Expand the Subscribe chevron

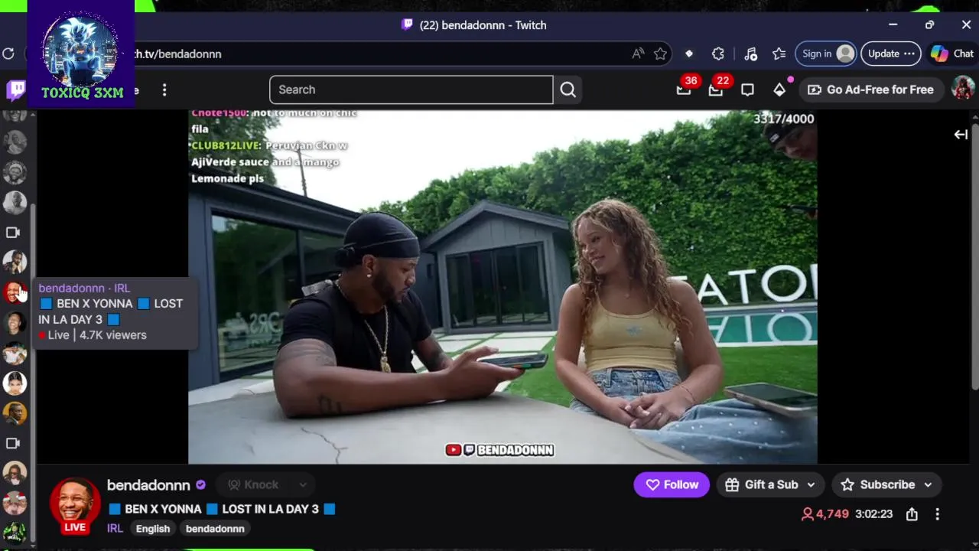(x=928, y=484)
